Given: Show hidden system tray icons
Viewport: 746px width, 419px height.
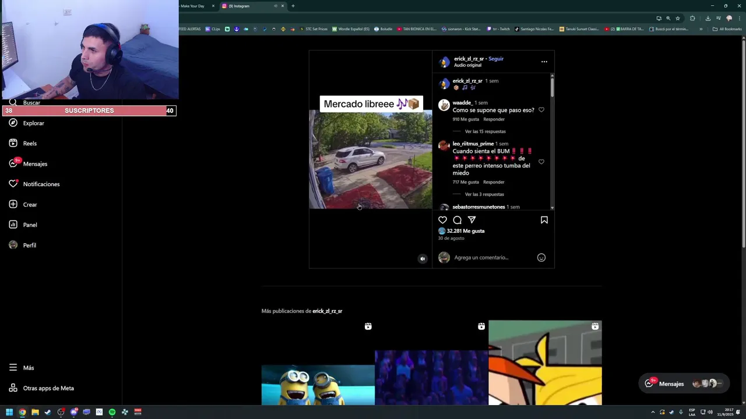Looking at the screenshot, I should pos(652,412).
